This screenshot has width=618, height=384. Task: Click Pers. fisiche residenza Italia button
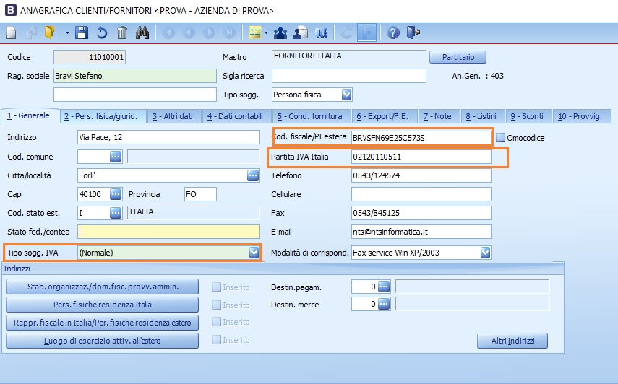point(102,305)
